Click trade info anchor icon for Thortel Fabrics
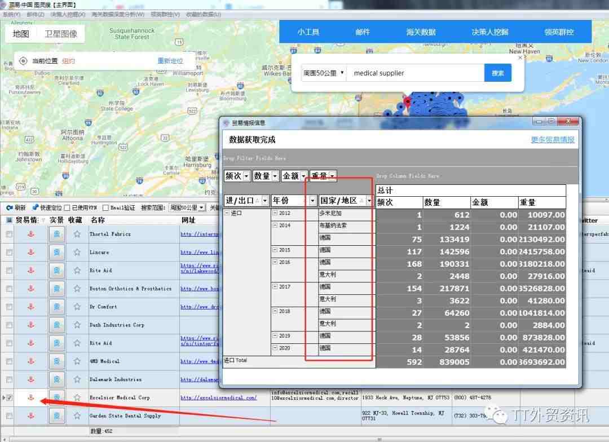Screen dimensions: 609x442 (x=31, y=234)
